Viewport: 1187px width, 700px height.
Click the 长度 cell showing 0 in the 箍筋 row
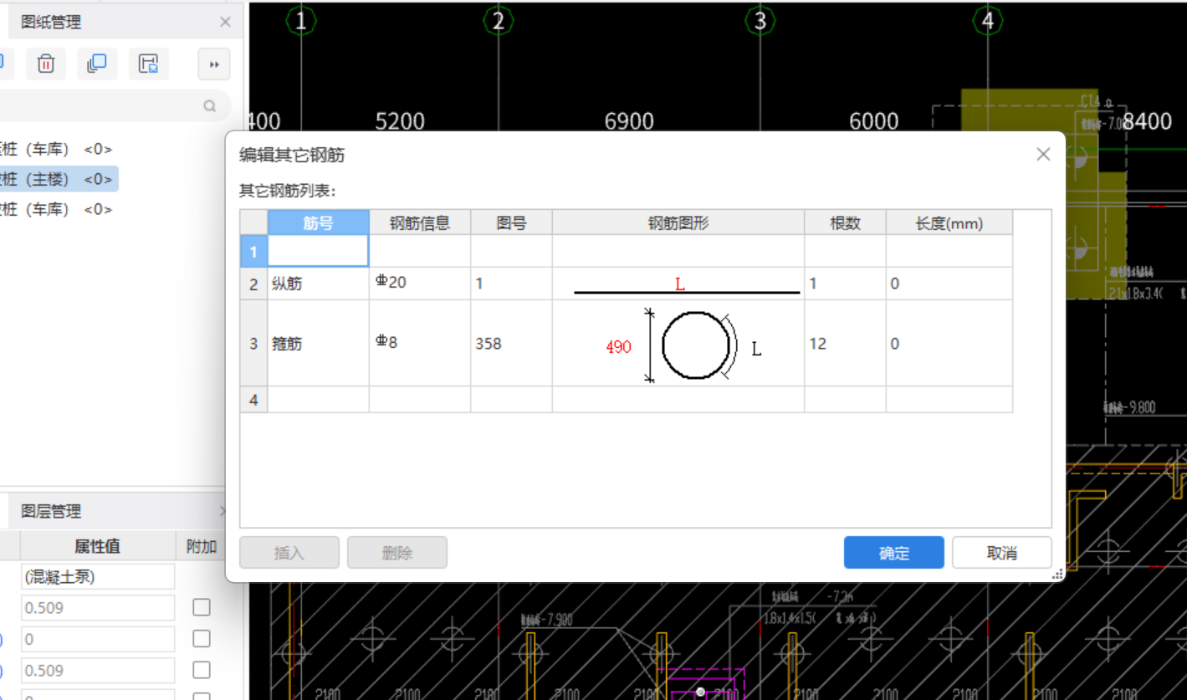[x=949, y=344]
